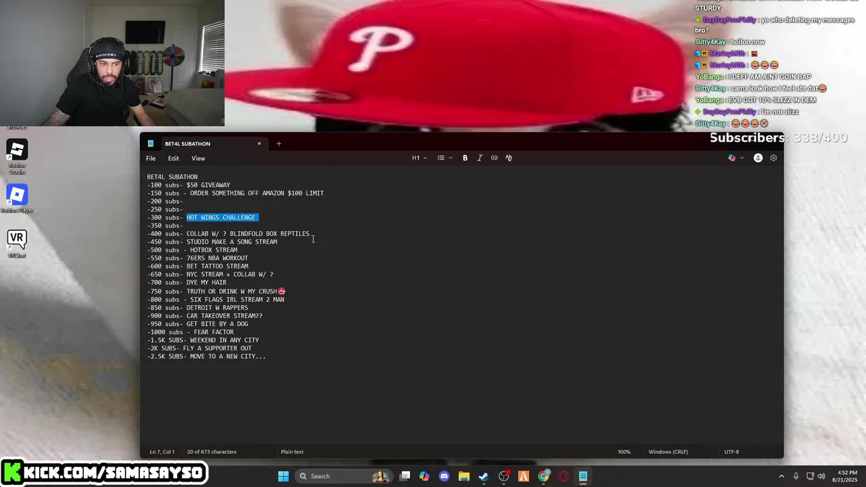Expand the list style dropdown
Viewport: 866px width, 487px height.
coord(445,158)
